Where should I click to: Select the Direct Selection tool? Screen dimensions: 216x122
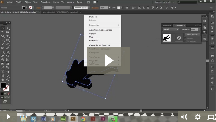[x=8, y=28]
